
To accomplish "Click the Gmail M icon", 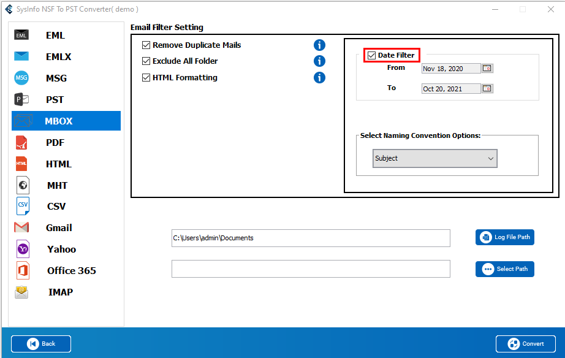I will [21, 227].
